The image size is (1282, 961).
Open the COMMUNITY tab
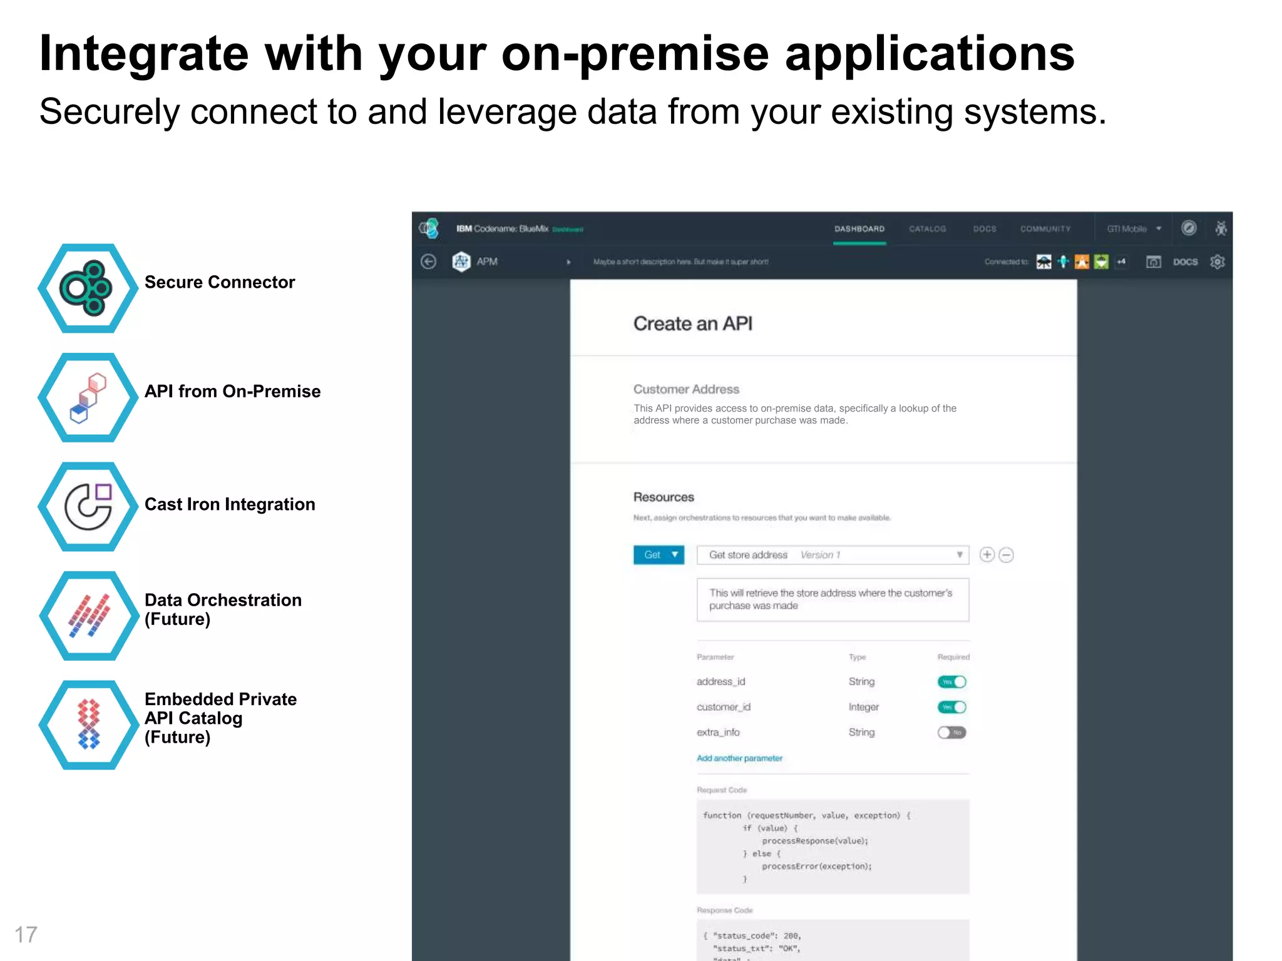1045,228
